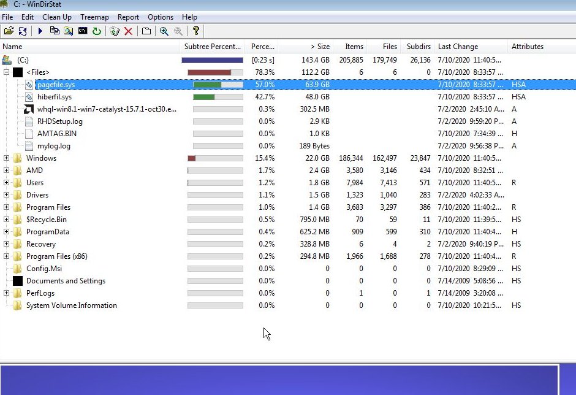Click the Windows folder icon
The image size is (576, 395).
point(17,158)
